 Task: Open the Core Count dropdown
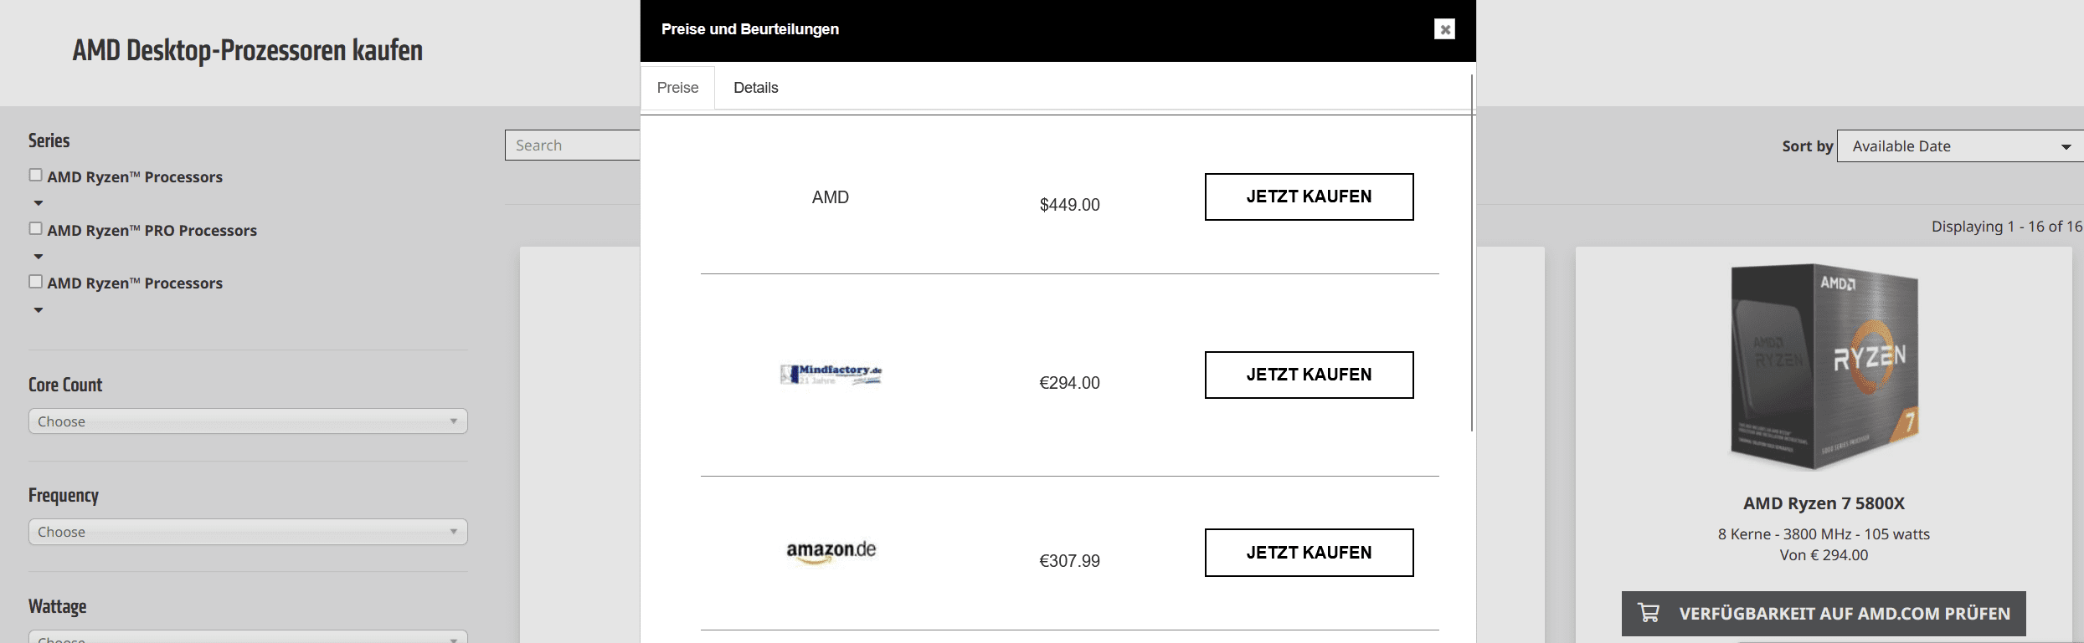(x=248, y=421)
